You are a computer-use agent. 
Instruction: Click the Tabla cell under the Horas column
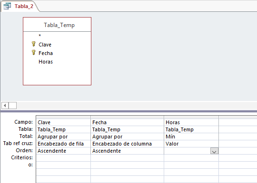pos(191,129)
